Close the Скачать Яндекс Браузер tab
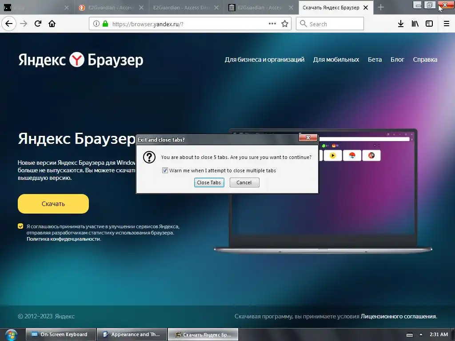 [x=366, y=8]
